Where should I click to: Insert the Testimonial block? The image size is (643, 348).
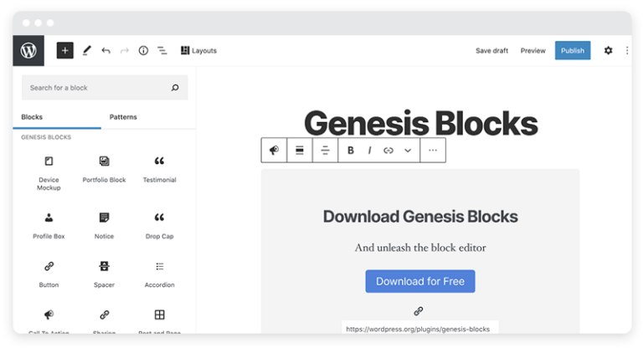[x=159, y=167]
